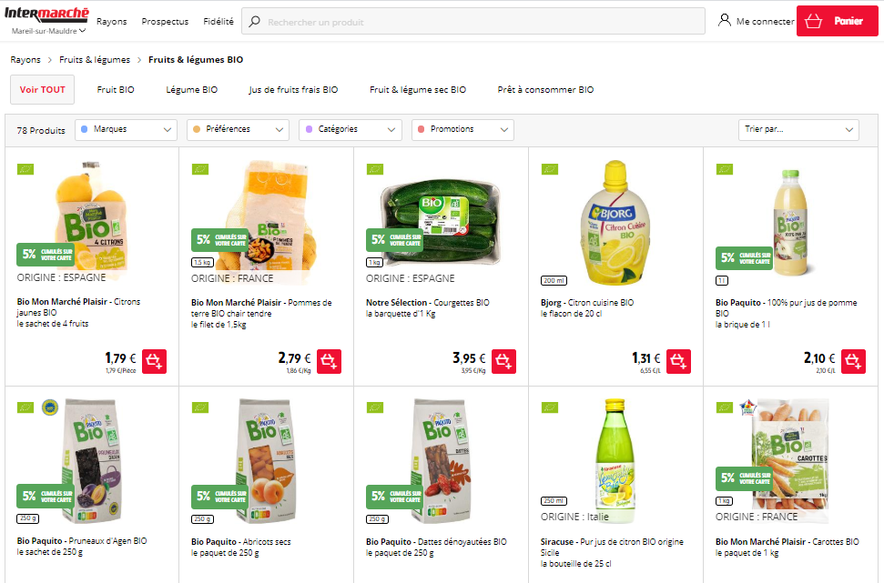
Task: Click the Bjorg Citron cuisine bottle image
Action: 615,223
